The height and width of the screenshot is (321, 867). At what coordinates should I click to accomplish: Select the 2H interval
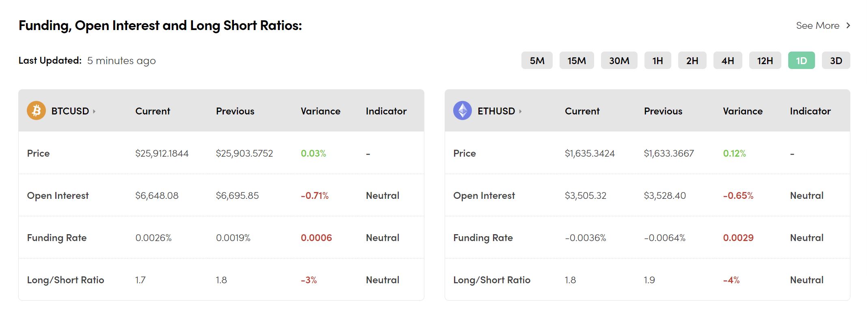click(x=692, y=60)
